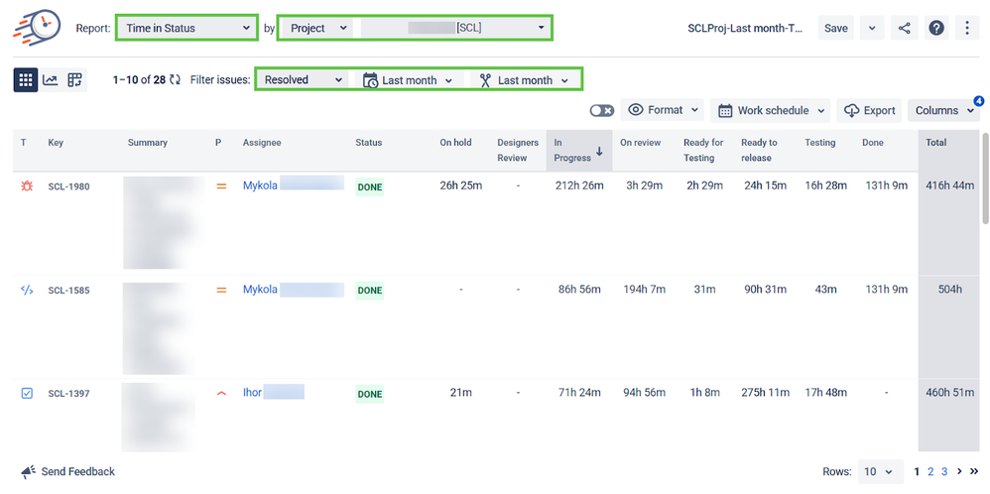Screen dimensions: 990x494
Task: Open the Resolved filter dropdown
Action: 303,80
